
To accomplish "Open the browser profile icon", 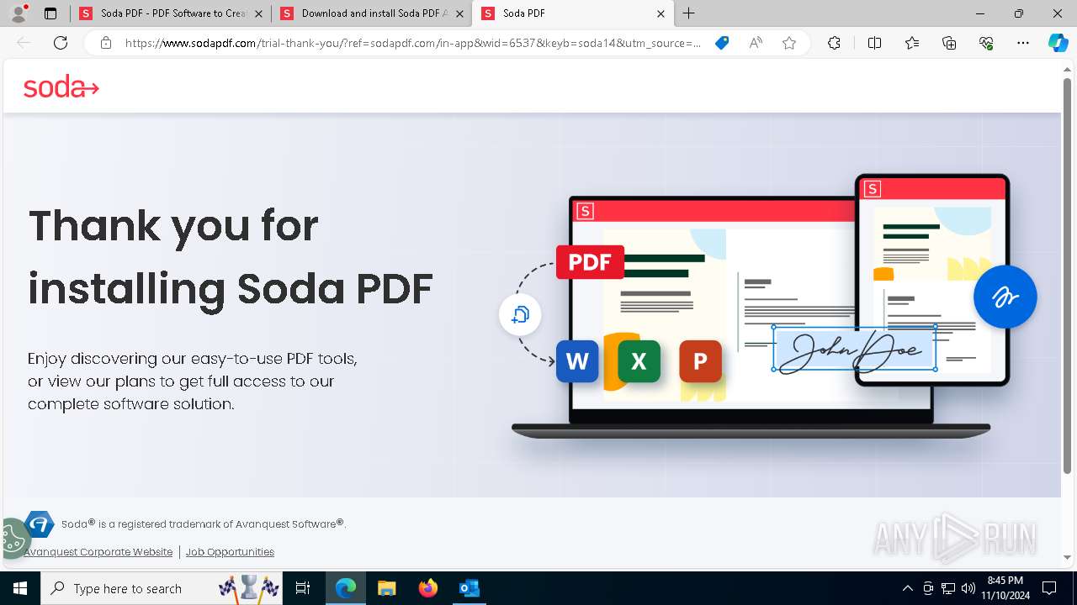I will (19, 13).
